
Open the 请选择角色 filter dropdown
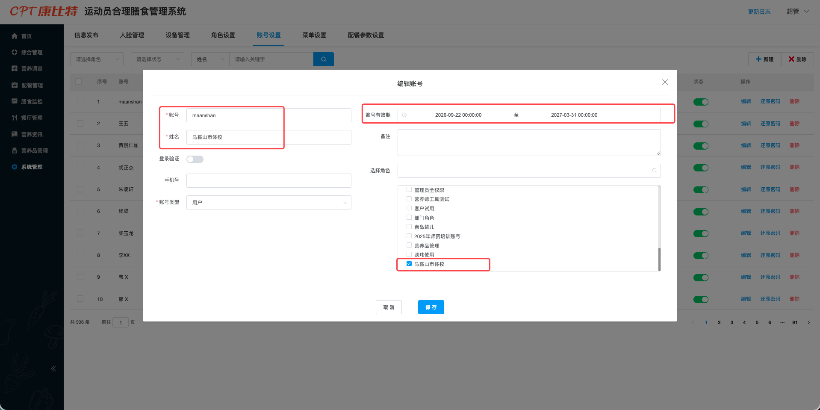click(97, 59)
